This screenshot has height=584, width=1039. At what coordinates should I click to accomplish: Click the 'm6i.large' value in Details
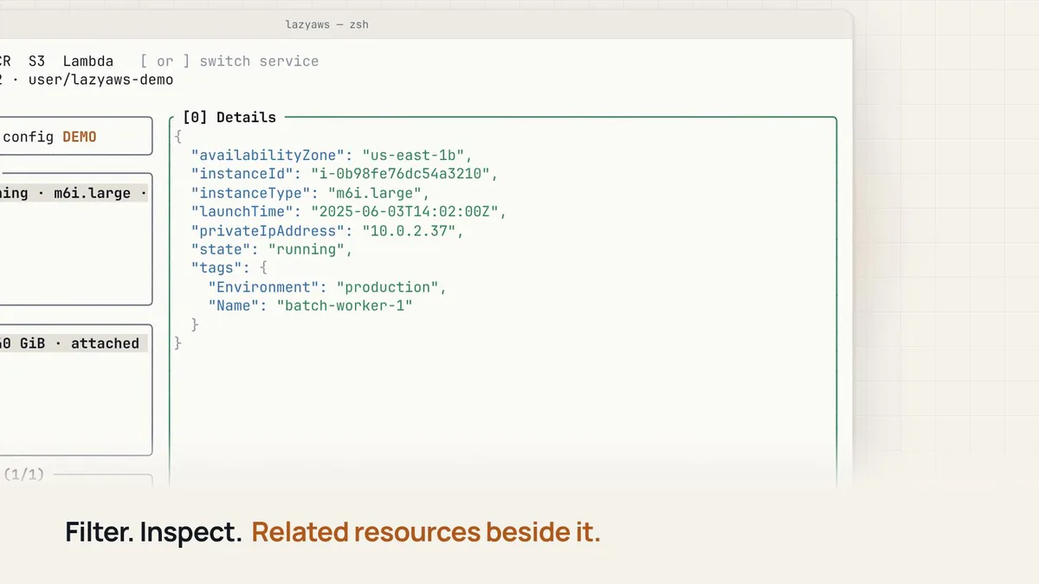pyautogui.click(x=376, y=193)
